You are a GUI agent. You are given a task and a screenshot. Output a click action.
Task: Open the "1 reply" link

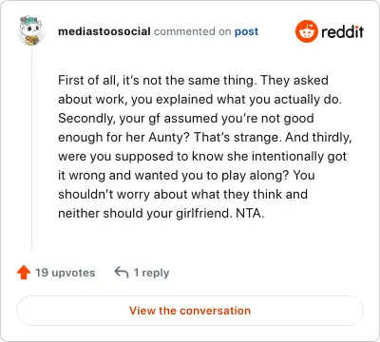(x=151, y=273)
